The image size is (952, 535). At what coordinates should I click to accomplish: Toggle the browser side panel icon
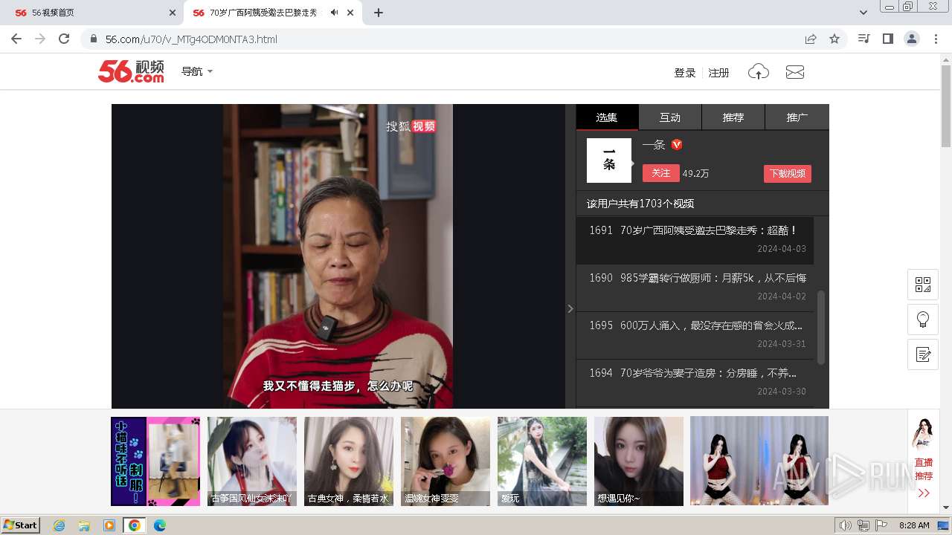(887, 39)
